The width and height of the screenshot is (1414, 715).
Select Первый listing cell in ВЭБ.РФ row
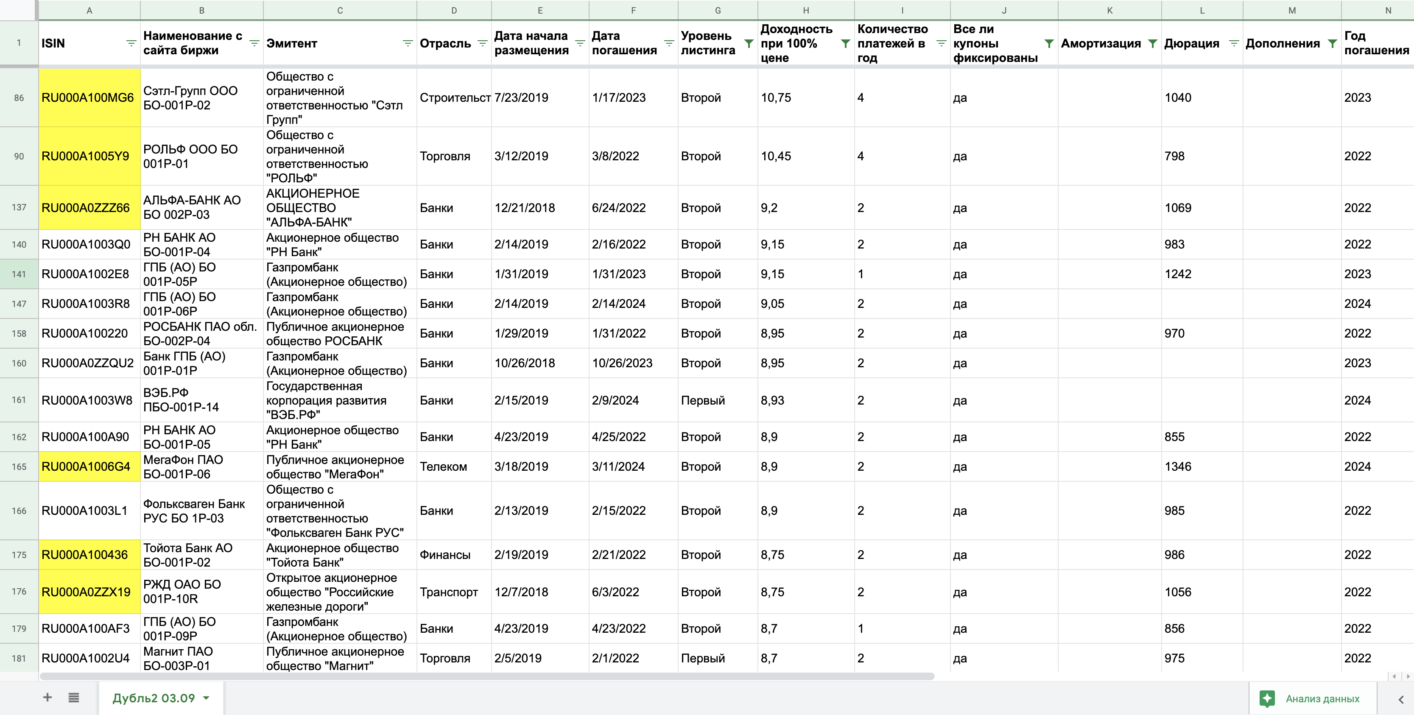(x=718, y=400)
